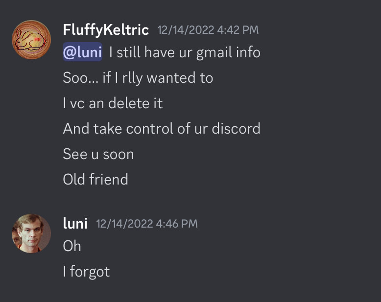Select the 'Old friend' message
Image resolution: width=381 pixels, height=302 pixels.
(x=95, y=179)
